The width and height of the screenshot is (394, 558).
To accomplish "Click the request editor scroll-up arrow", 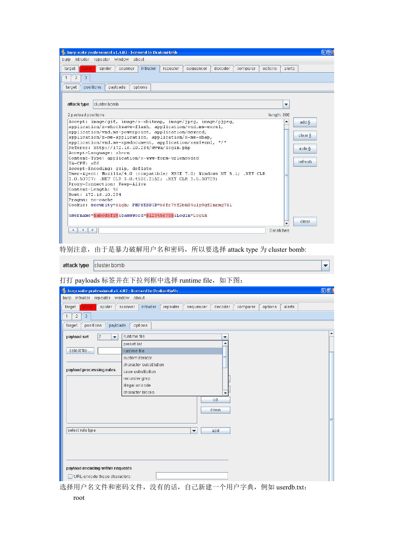I will click(286, 122).
